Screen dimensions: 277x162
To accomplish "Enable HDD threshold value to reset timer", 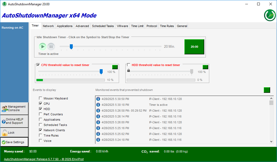I will point(129,65).
